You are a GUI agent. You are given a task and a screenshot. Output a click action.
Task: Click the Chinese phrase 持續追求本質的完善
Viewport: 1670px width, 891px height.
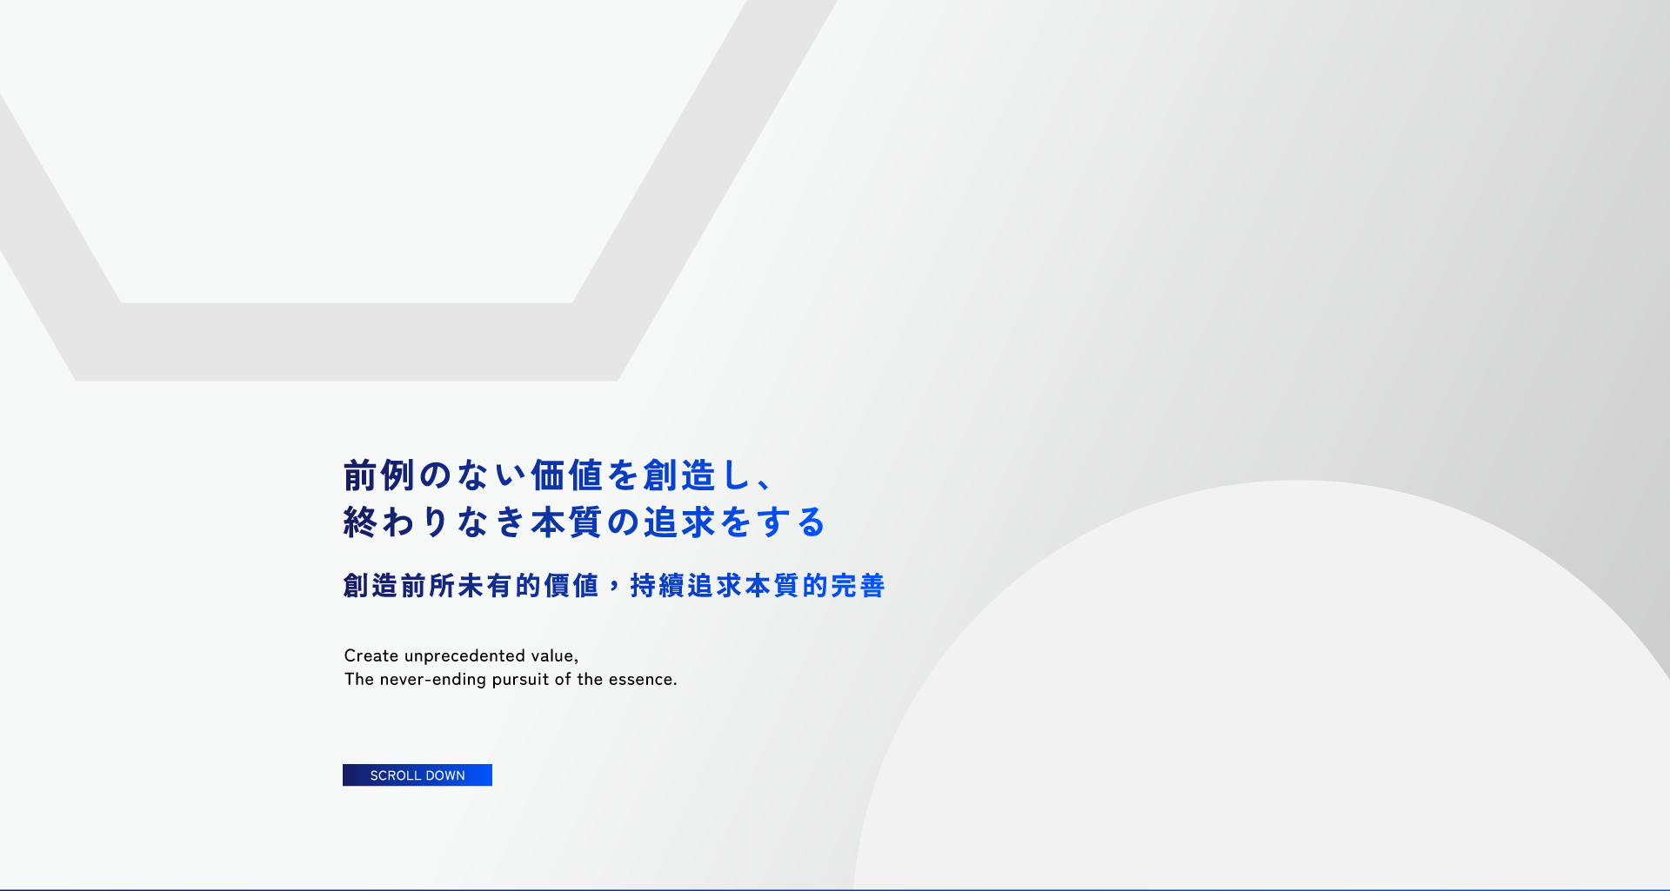point(757,586)
